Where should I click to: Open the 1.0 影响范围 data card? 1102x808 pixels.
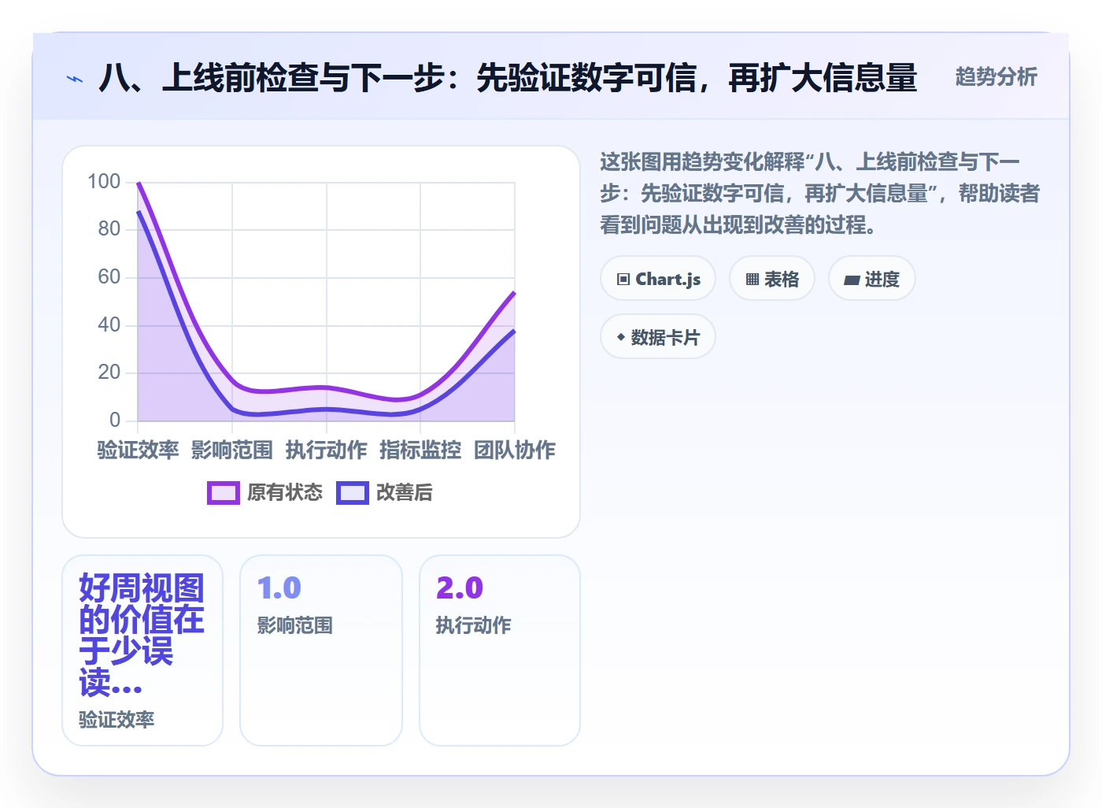[321, 650]
